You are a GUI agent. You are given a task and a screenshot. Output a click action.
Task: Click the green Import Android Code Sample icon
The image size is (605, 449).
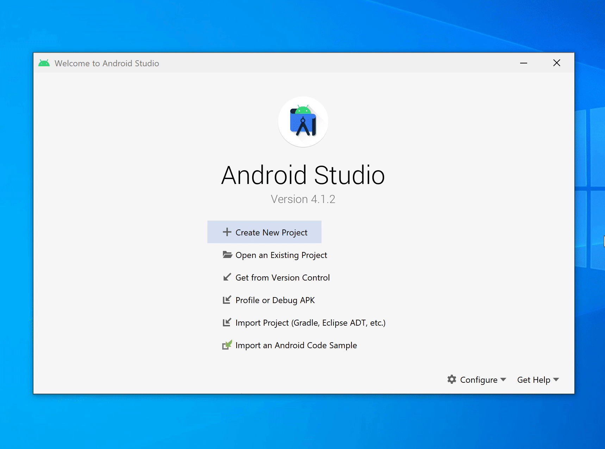pos(227,345)
